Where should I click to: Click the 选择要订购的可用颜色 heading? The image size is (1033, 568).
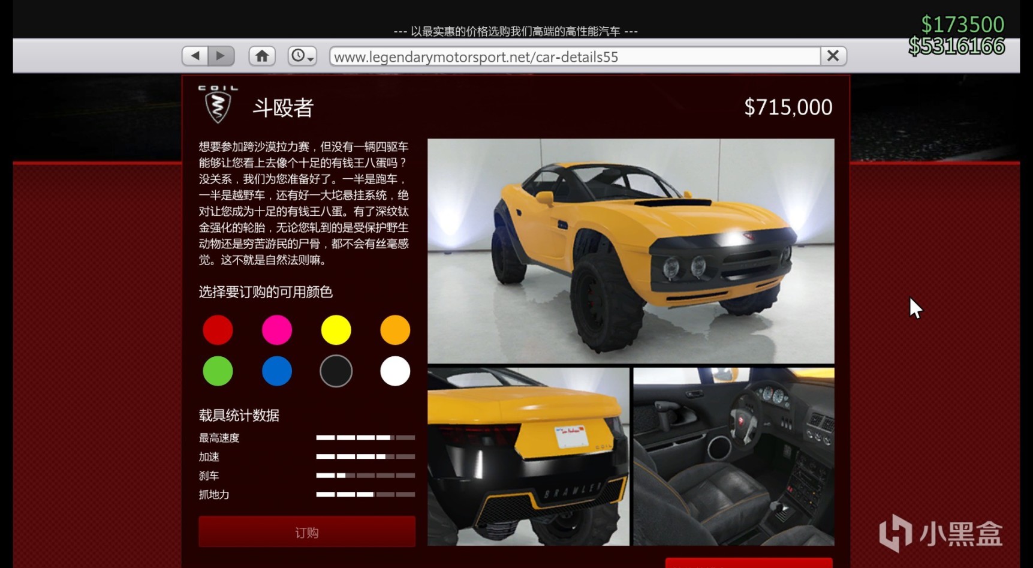click(x=266, y=292)
